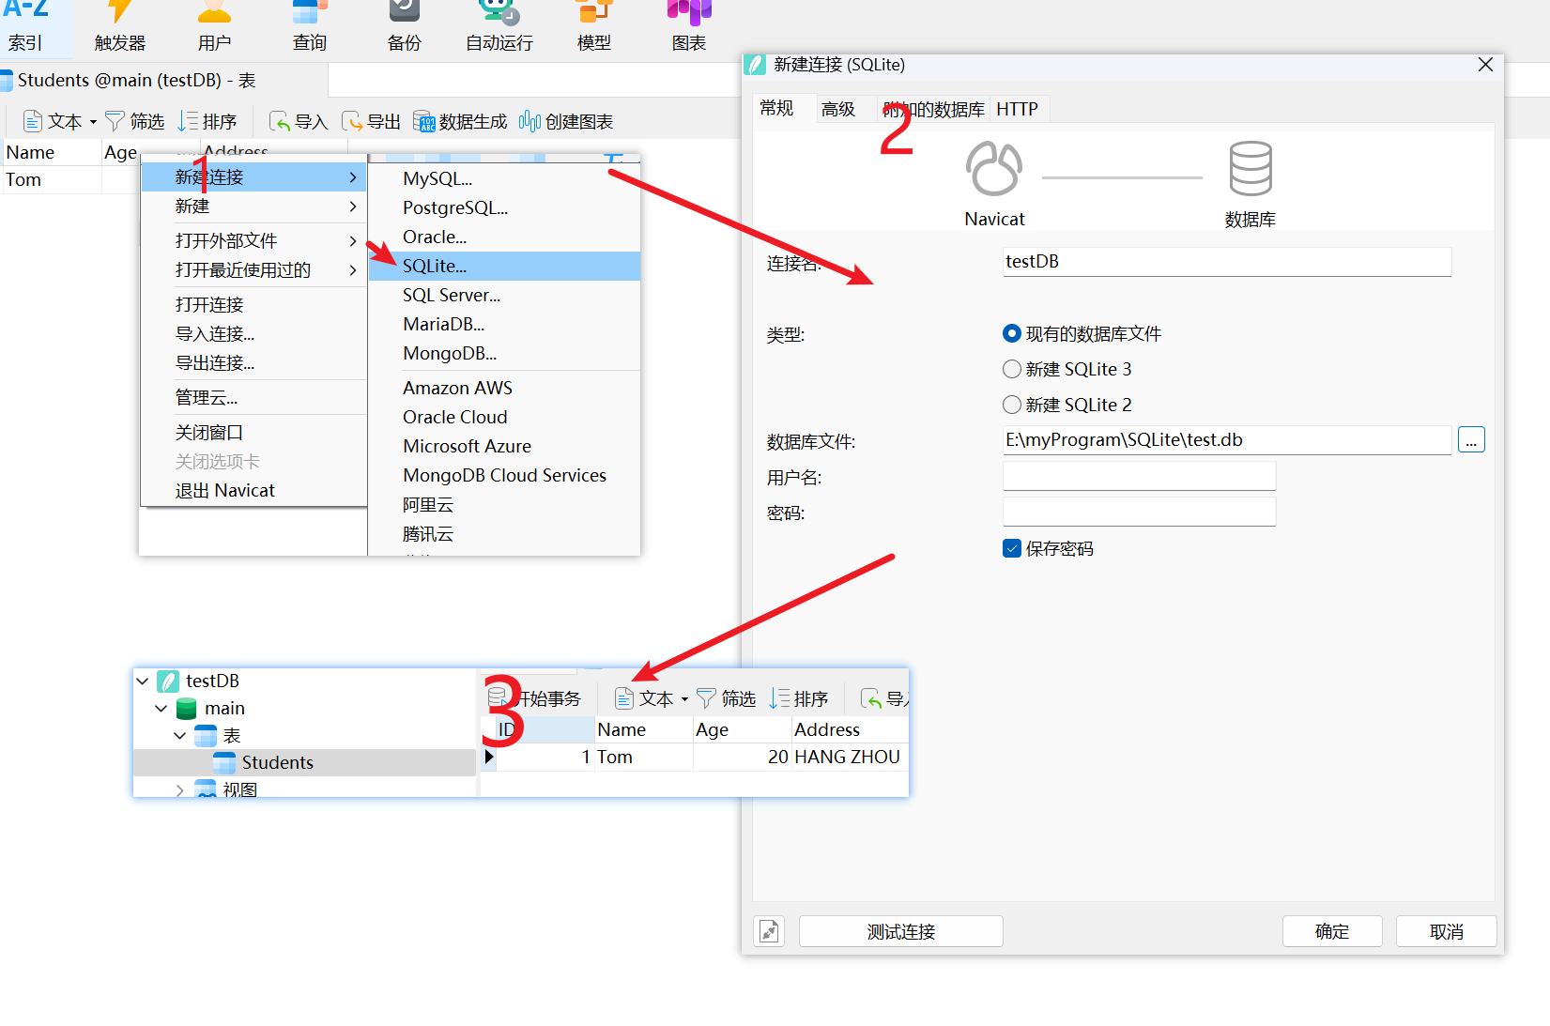Collapse the testDB tree node
The image size is (1550, 1026).
tap(143, 681)
